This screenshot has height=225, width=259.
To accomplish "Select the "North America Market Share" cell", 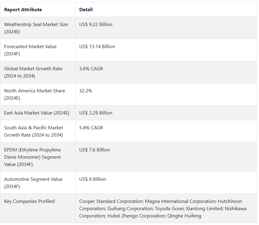I will [x=35, y=94].
